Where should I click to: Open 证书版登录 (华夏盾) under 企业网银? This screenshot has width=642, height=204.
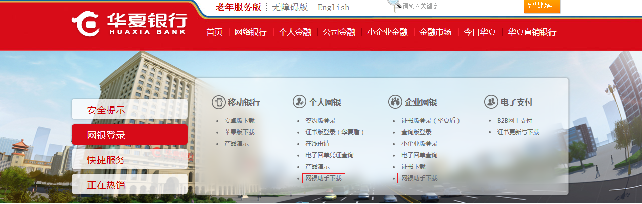pyautogui.click(x=431, y=121)
